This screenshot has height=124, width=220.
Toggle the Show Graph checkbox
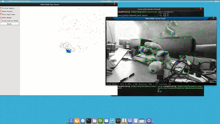(x=1, y=18)
